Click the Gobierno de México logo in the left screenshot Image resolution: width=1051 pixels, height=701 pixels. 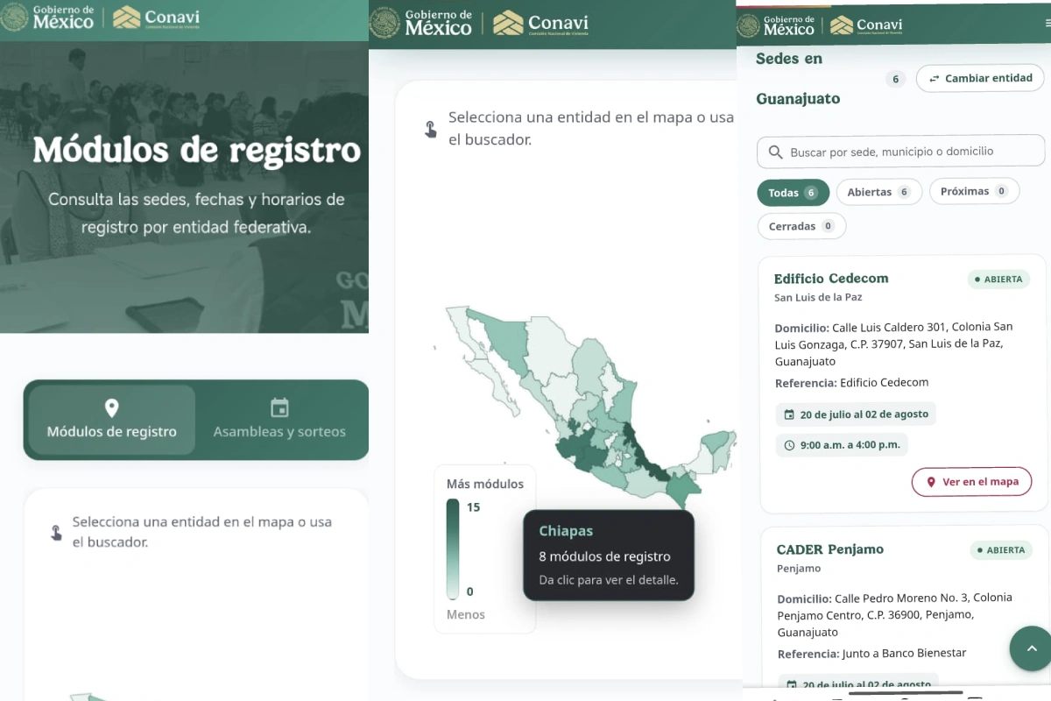(48, 18)
